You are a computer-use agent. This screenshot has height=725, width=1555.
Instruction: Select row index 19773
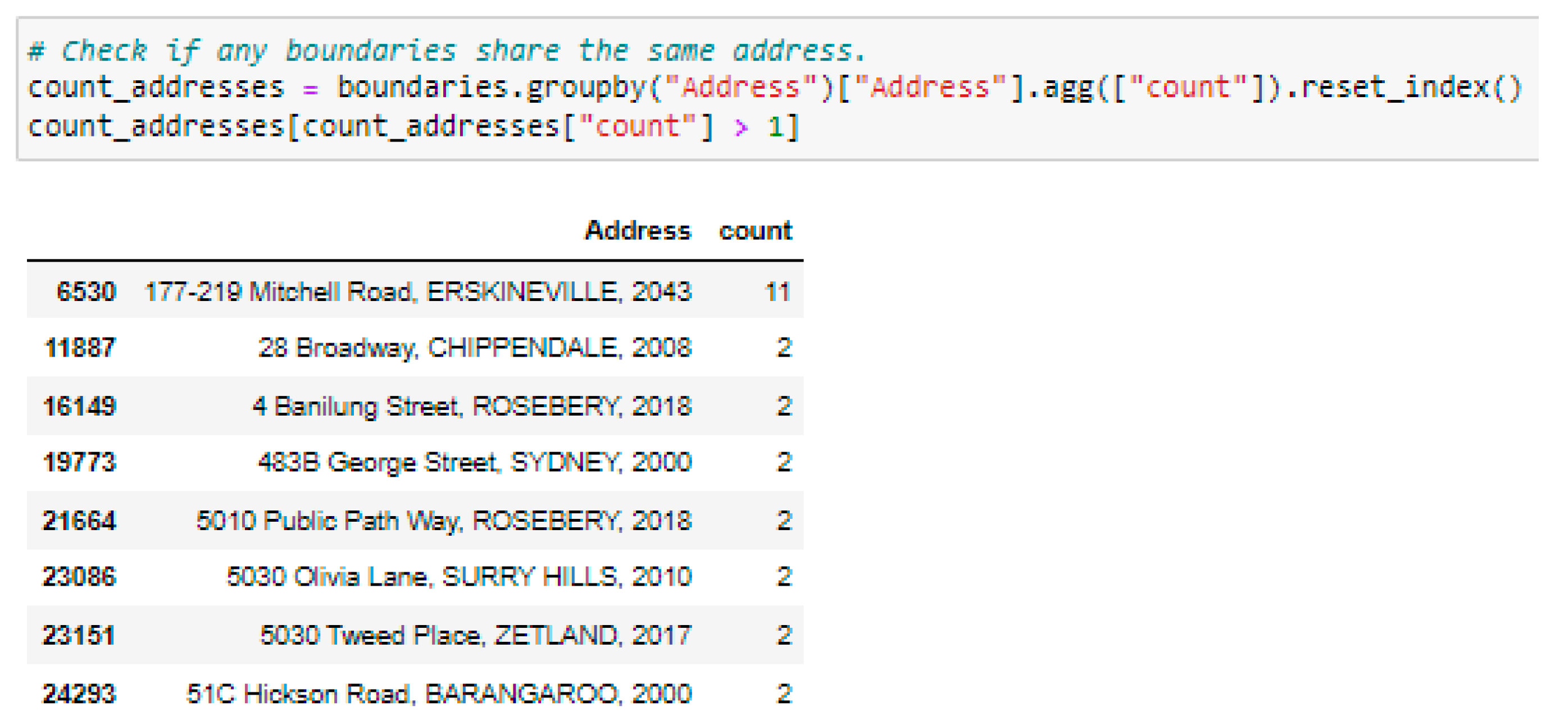[80, 462]
